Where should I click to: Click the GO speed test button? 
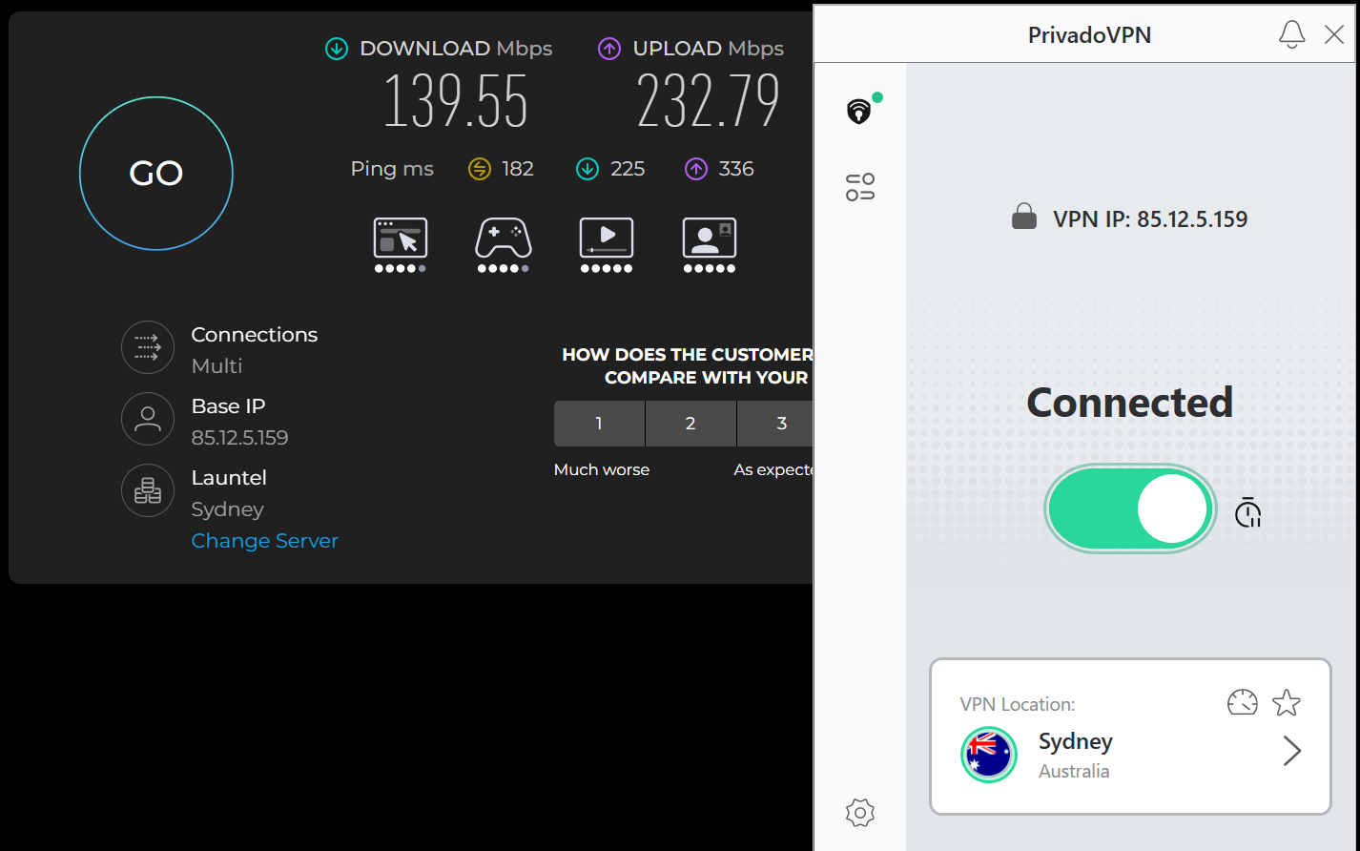tap(156, 173)
